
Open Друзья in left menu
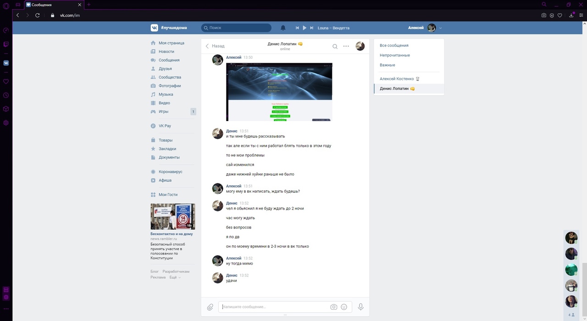(165, 69)
